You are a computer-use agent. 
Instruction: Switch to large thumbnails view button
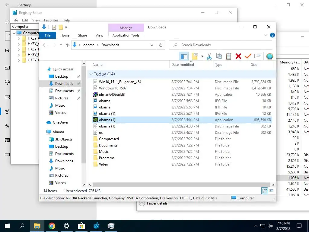[x=271, y=191]
